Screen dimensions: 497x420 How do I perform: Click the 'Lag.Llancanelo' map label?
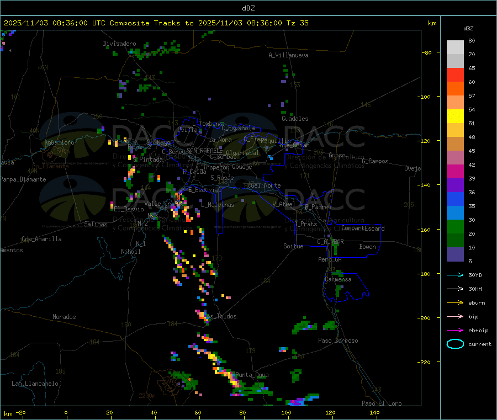[35, 384]
